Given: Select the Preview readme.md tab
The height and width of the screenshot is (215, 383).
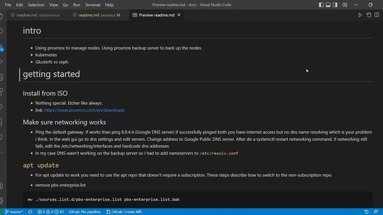Looking at the screenshot, I should (x=157, y=15).
